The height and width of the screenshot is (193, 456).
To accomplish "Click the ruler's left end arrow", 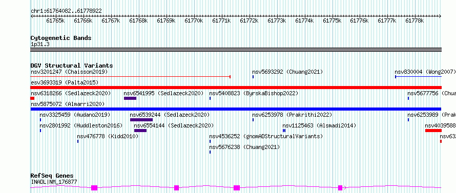I will (x=32, y=16).
